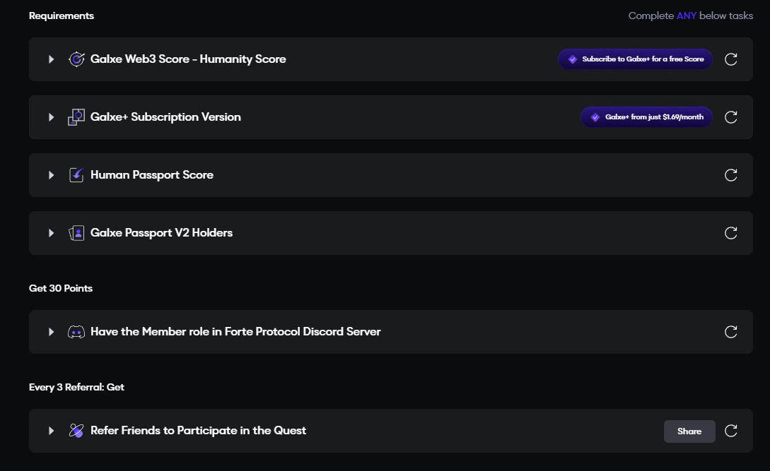Expand Galxe Passport V2 Holders details
Viewport: 770px width, 471px height.
click(x=51, y=233)
